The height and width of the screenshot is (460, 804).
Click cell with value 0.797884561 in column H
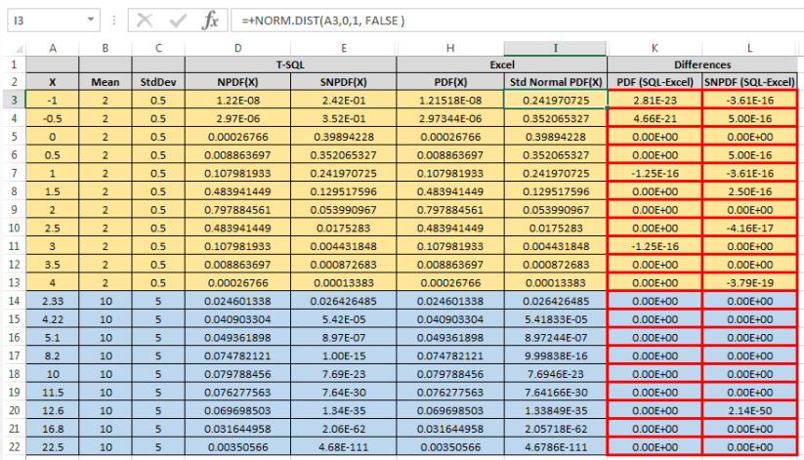click(x=450, y=210)
